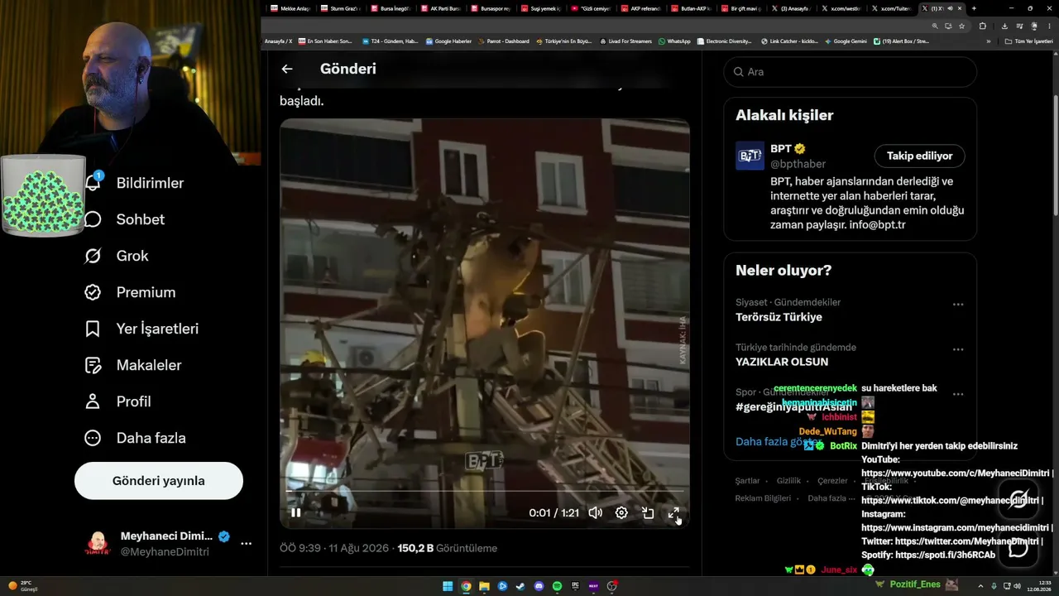
Task: Open the Google Gemini bookmark
Action: [x=846, y=41]
